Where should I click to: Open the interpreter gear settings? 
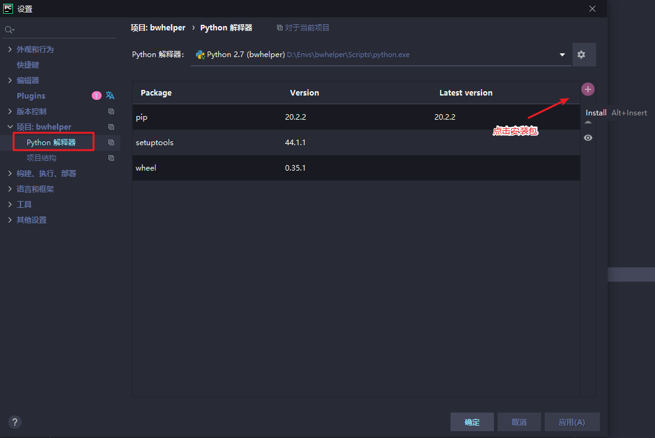point(581,55)
